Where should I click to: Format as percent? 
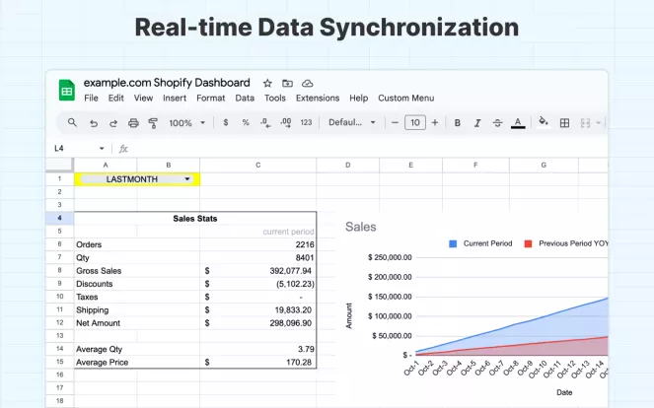pos(246,122)
